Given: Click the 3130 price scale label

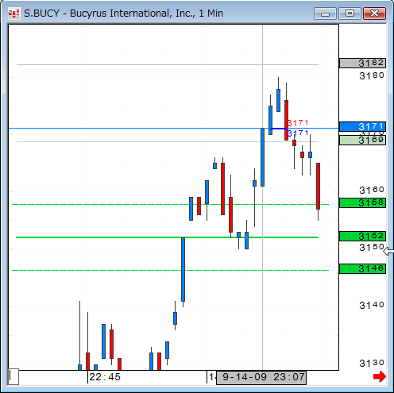Looking at the screenshot, I should (372, 363).
